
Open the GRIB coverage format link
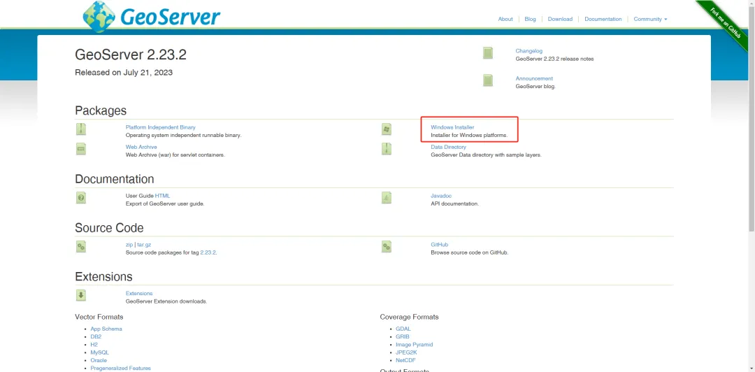pyautogui.click(x=403, y=337)
